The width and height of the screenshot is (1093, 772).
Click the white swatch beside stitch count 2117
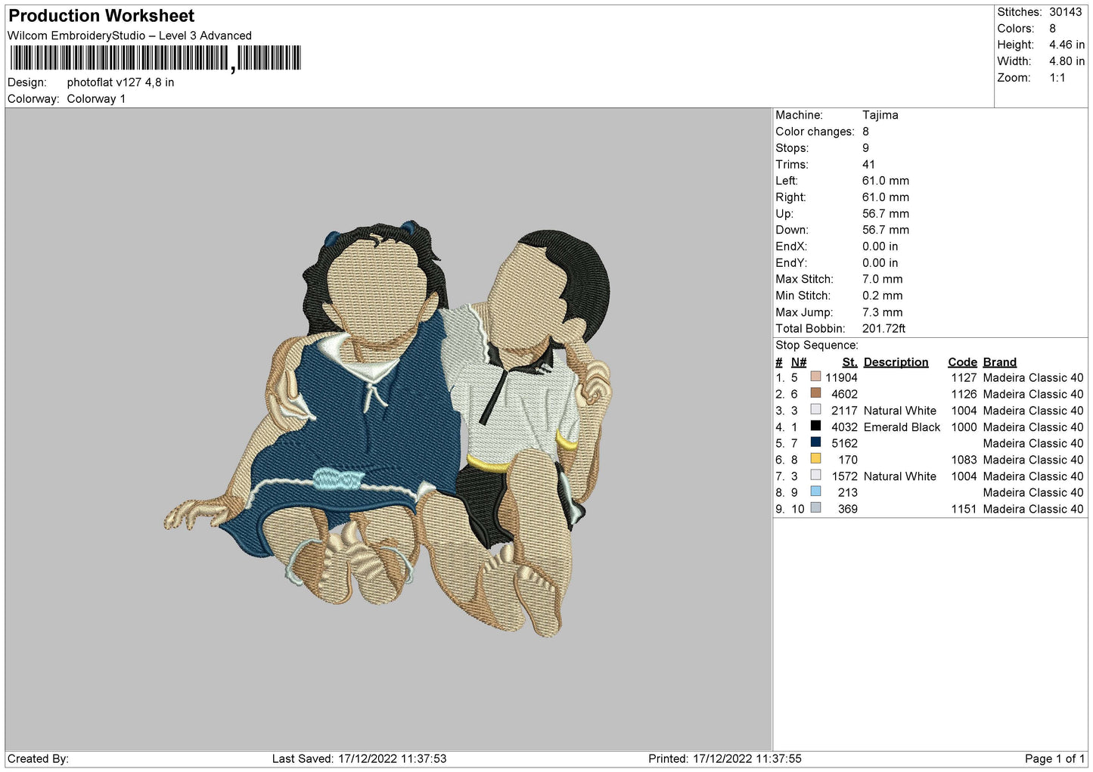(815, 410)
